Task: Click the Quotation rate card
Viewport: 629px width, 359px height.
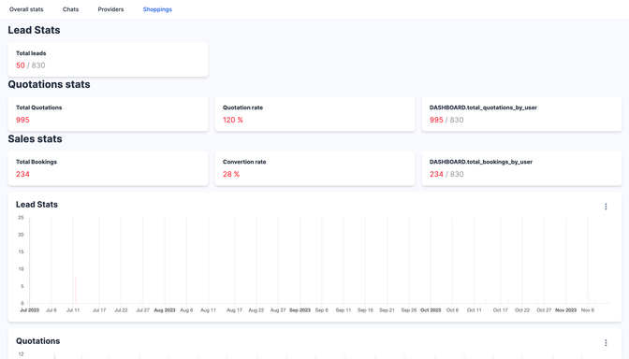Action: (x=314, y=114)
